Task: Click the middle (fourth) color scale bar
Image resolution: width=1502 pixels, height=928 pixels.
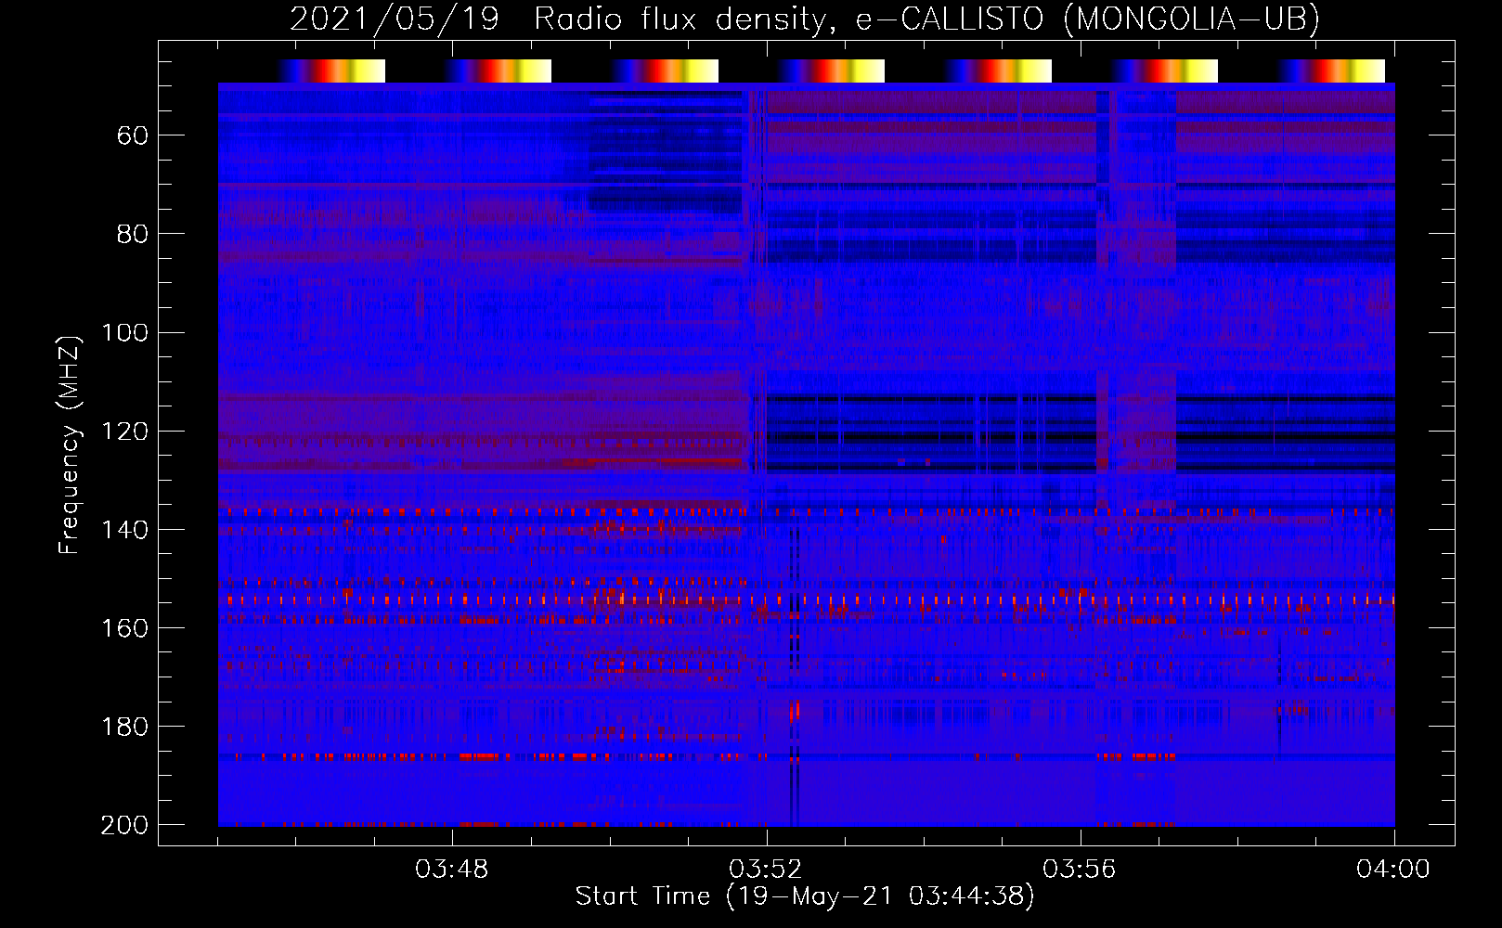Action: [831, 71]
